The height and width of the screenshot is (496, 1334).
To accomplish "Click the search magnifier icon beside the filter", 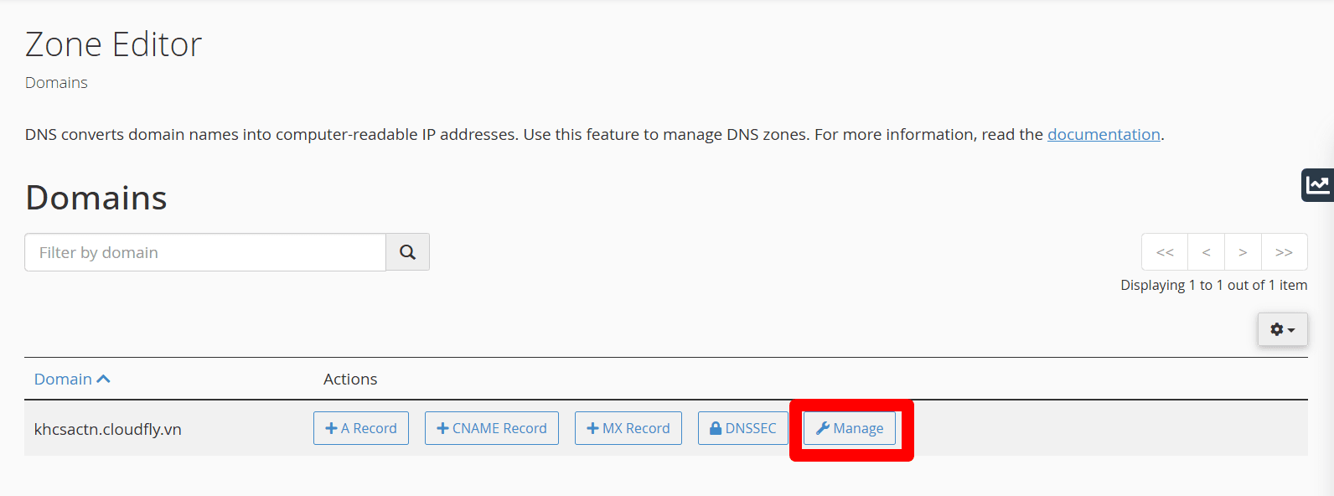I will point(407,251).
